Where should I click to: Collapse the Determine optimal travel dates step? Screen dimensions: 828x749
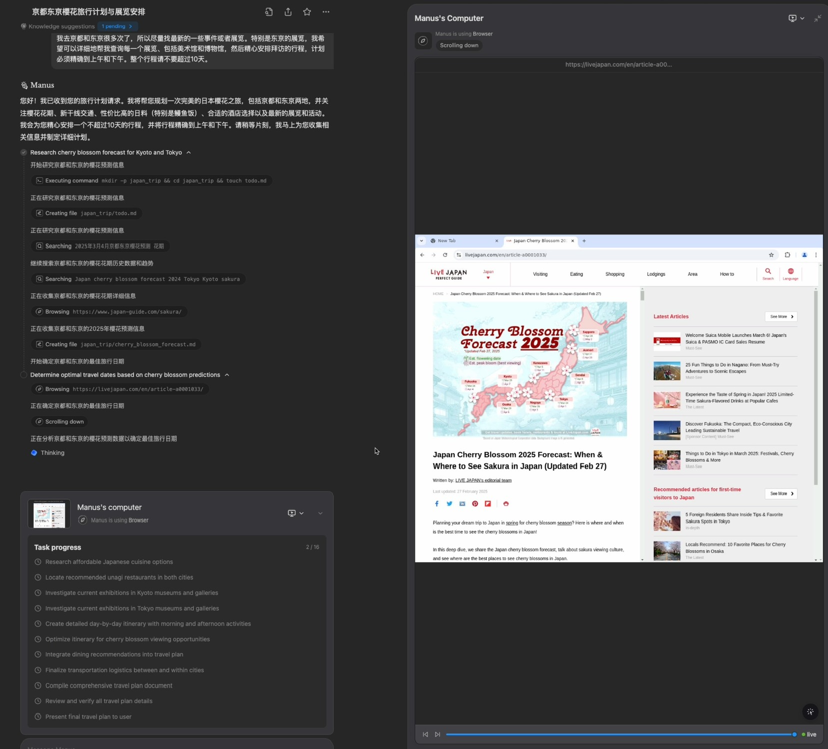click(227, 375)
